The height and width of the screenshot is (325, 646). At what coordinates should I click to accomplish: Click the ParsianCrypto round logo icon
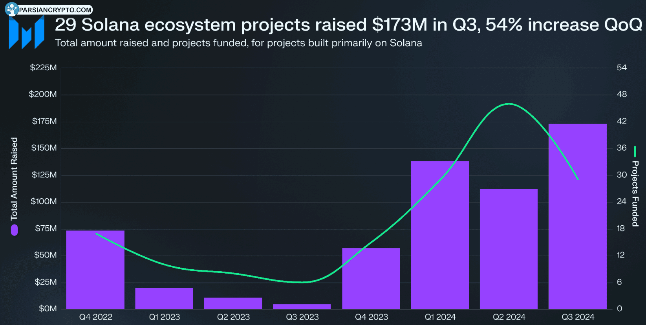pos(12,9)
